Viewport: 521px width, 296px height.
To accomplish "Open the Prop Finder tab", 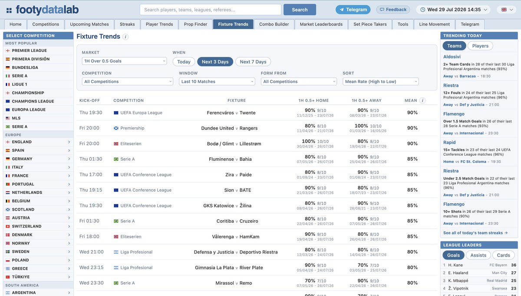I will [195, 24].
